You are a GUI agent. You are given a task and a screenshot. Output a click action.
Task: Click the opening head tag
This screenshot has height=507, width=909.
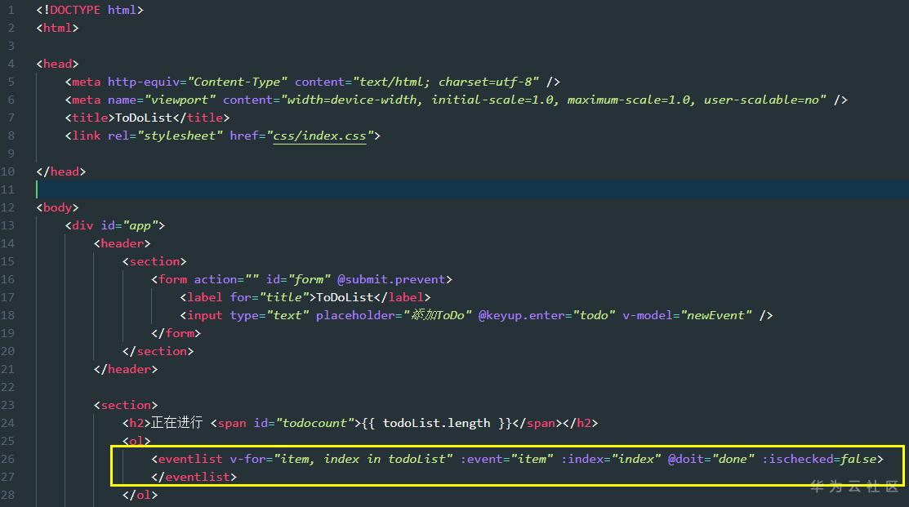click(57, 64)
